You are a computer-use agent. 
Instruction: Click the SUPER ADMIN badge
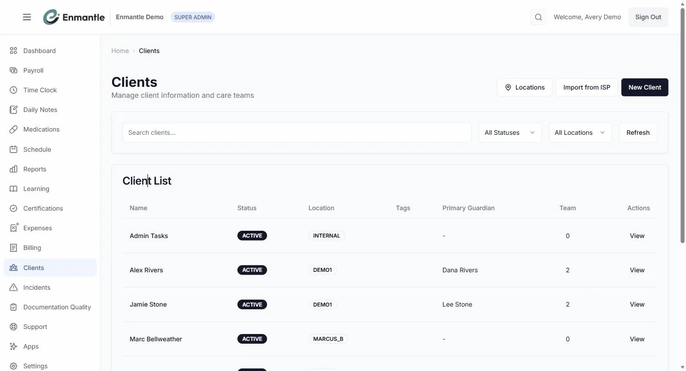[x=193, y=17]
